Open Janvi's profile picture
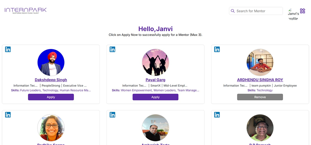311x145 pixels. 293,14
